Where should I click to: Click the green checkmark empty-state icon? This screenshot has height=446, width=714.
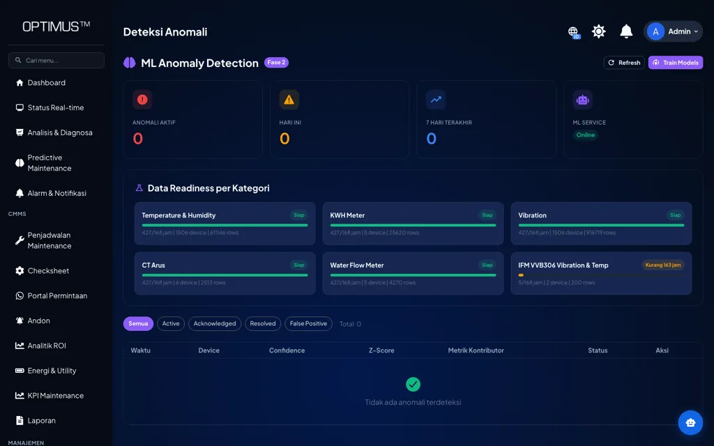coord(413,385)
